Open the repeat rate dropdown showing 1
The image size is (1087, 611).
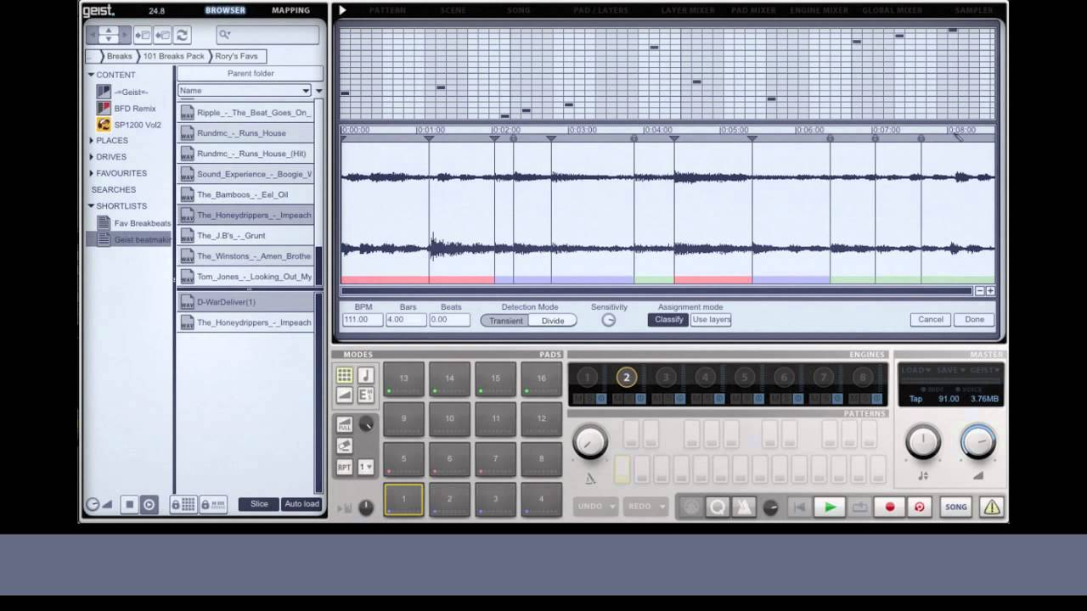pyautogui.click(x=366, y=467)
